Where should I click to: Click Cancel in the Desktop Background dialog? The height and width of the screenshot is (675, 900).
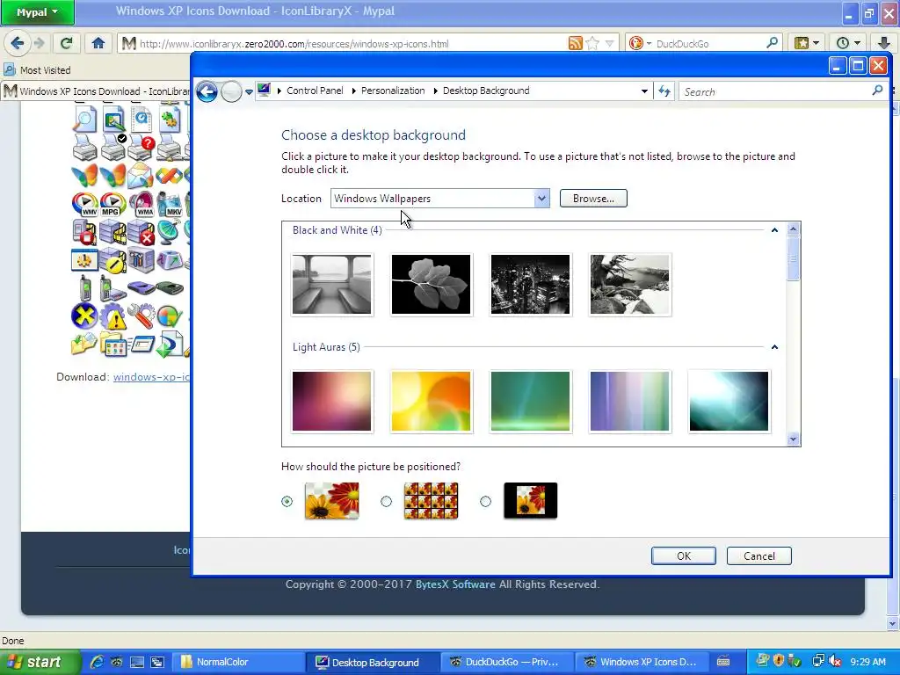click(758, 555)
